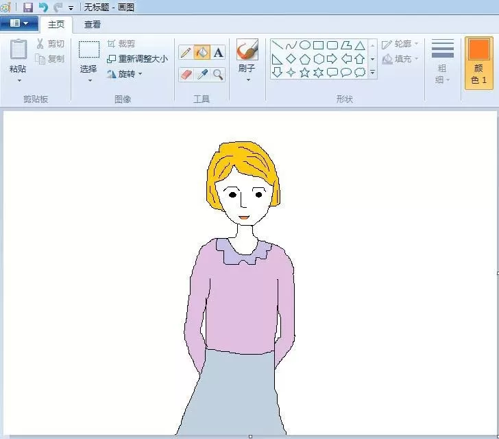Select the Pencil tool
This screenshot has height=439, width=499.
tap(186, 53)
